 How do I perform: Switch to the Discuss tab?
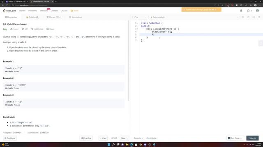tap(54, 17)
